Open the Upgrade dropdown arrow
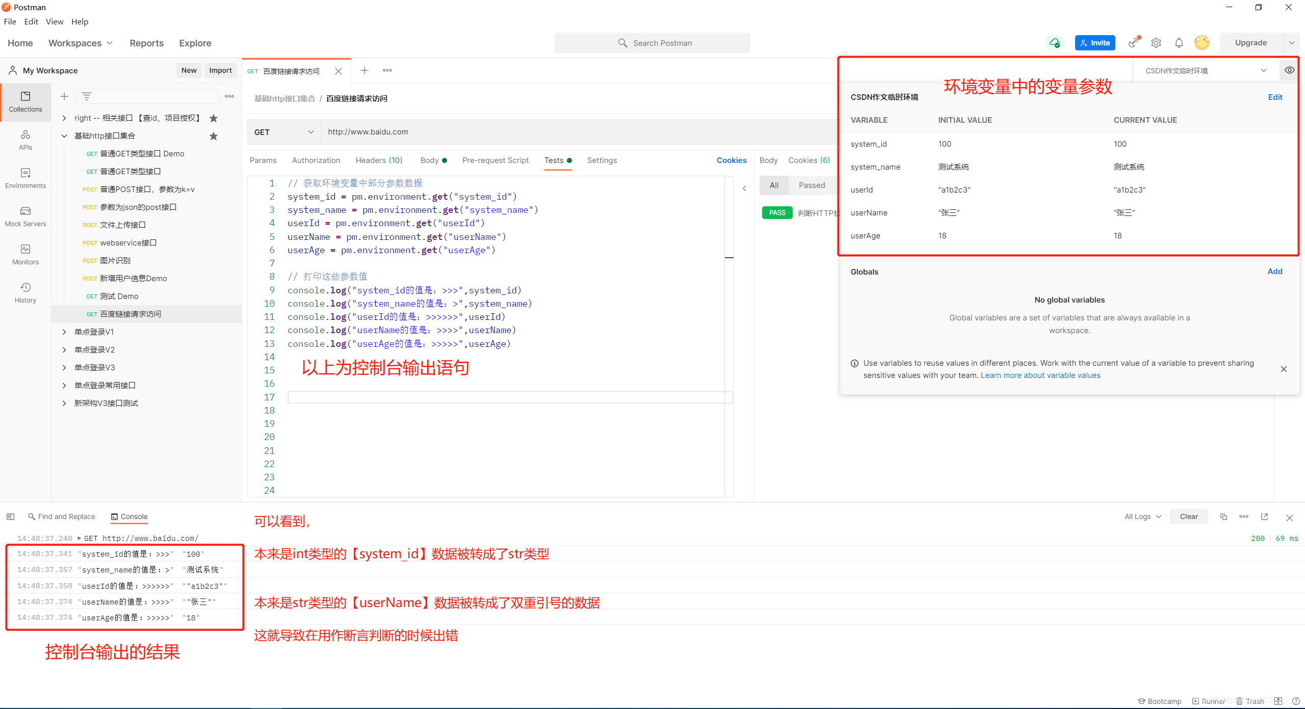This screenshot has width=1305, height=709. [1291, 43]
